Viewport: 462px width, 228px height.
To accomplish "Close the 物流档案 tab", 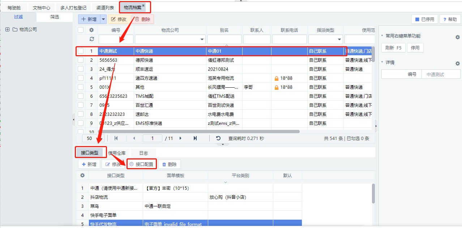I will click(143, 5).
